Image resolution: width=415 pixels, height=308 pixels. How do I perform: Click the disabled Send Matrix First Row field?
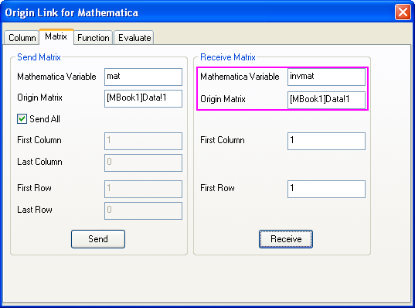click(x=143, y=190)
